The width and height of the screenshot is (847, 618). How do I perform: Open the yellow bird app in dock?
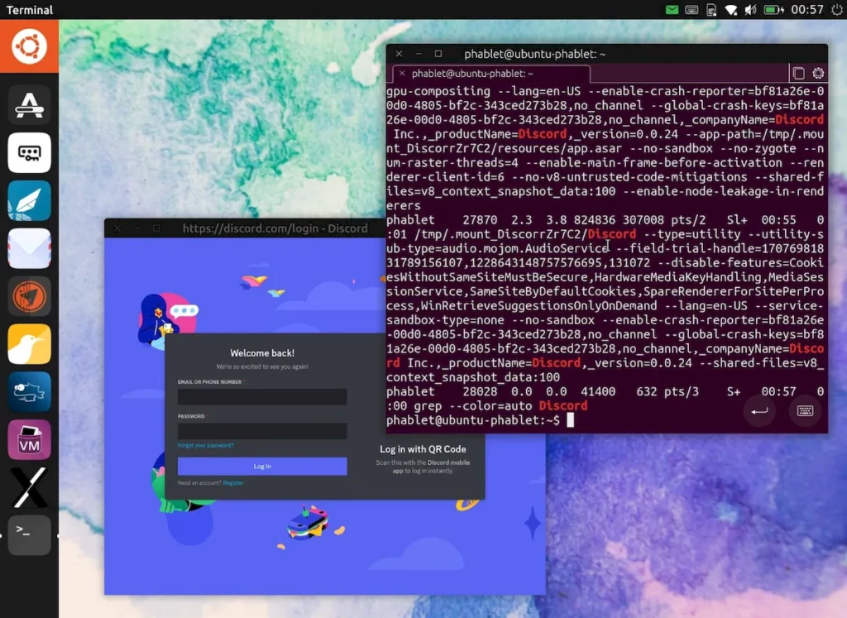(x=29, y=344)
